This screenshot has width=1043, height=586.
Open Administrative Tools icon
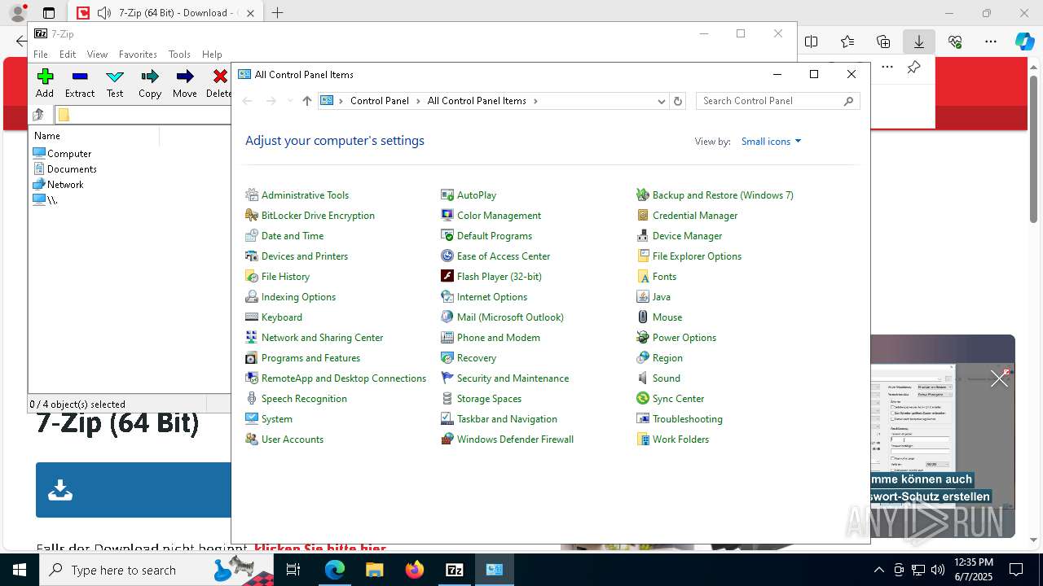(x=252, y=195)
